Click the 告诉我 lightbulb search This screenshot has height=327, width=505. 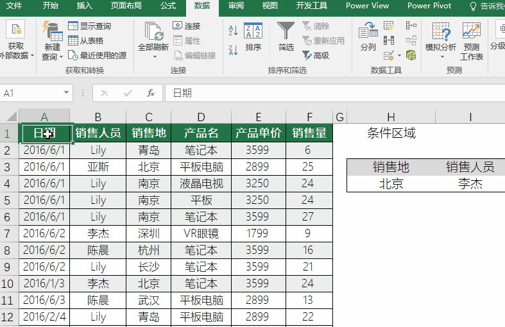coord(473,6)
